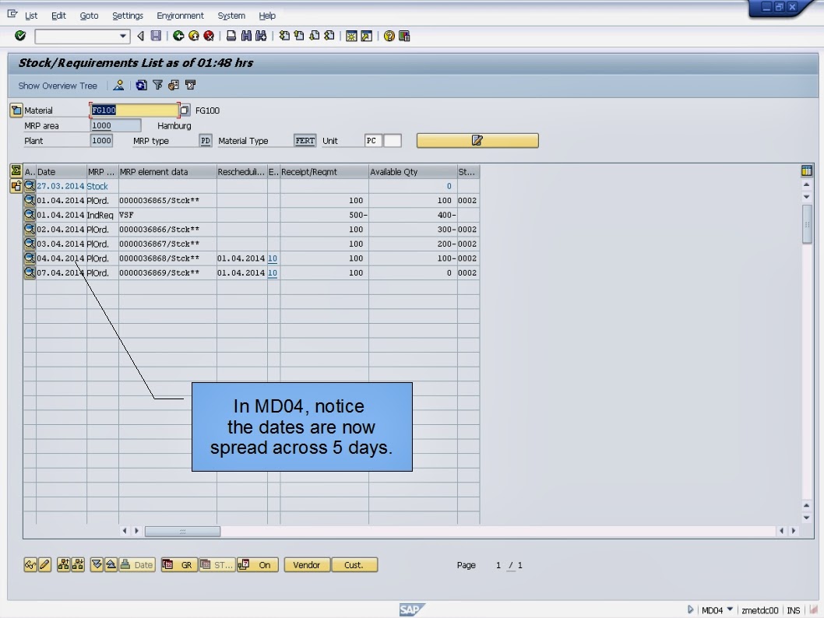
Task: Open the GR goods receipt icon button
Action: (179, 564)
